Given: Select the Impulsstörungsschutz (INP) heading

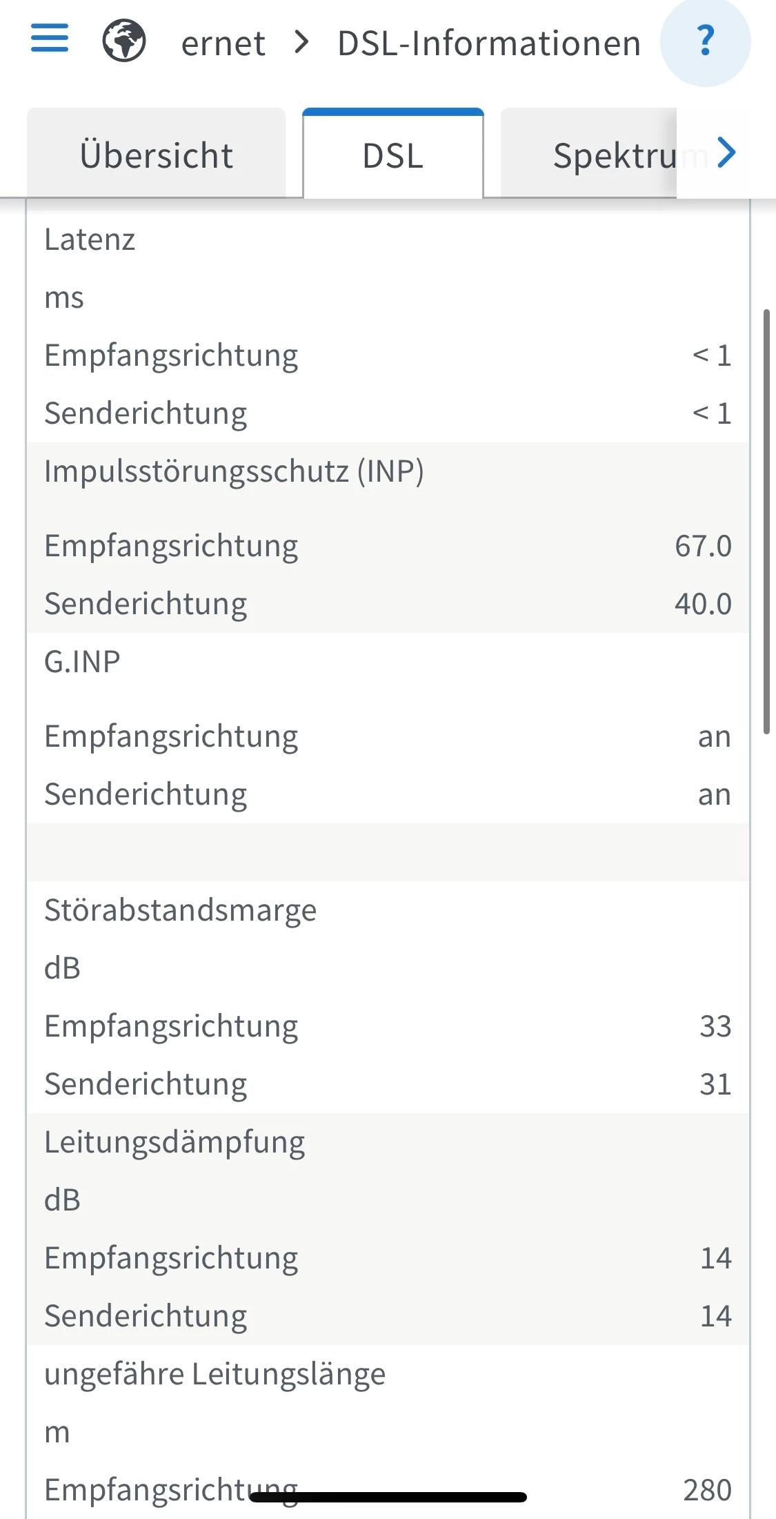Looking at the screenshot, I should (234, 471).
